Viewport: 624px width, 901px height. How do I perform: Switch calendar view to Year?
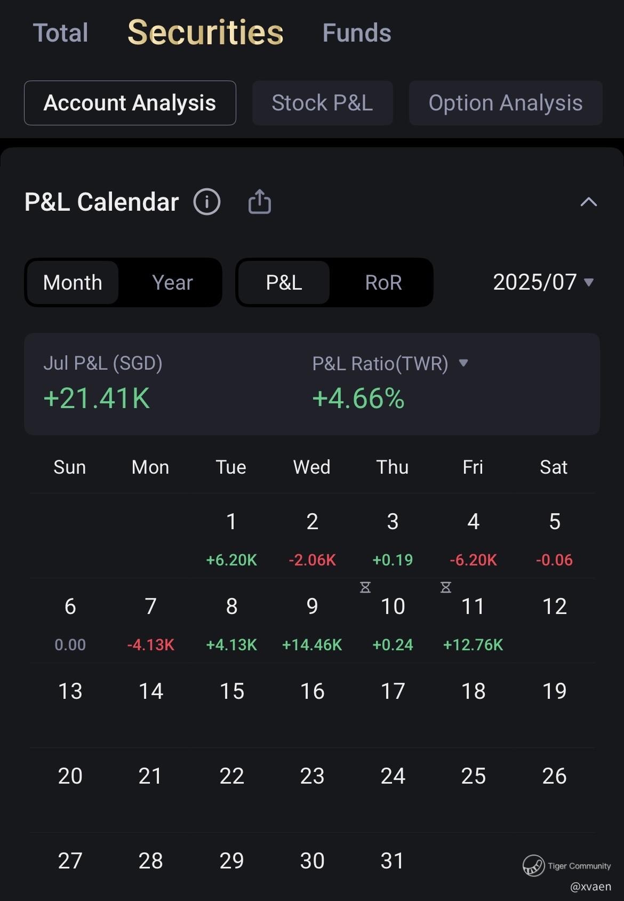click(x=172, y=282)
